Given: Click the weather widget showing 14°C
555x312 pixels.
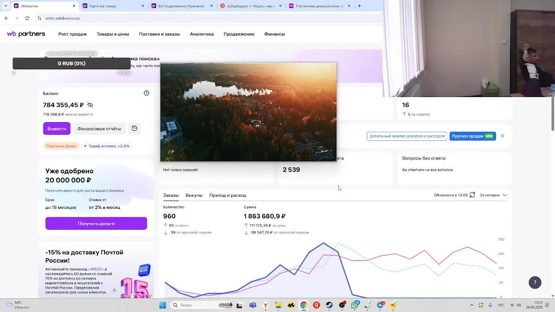Looking at the screenshot, I should (17, 305).
